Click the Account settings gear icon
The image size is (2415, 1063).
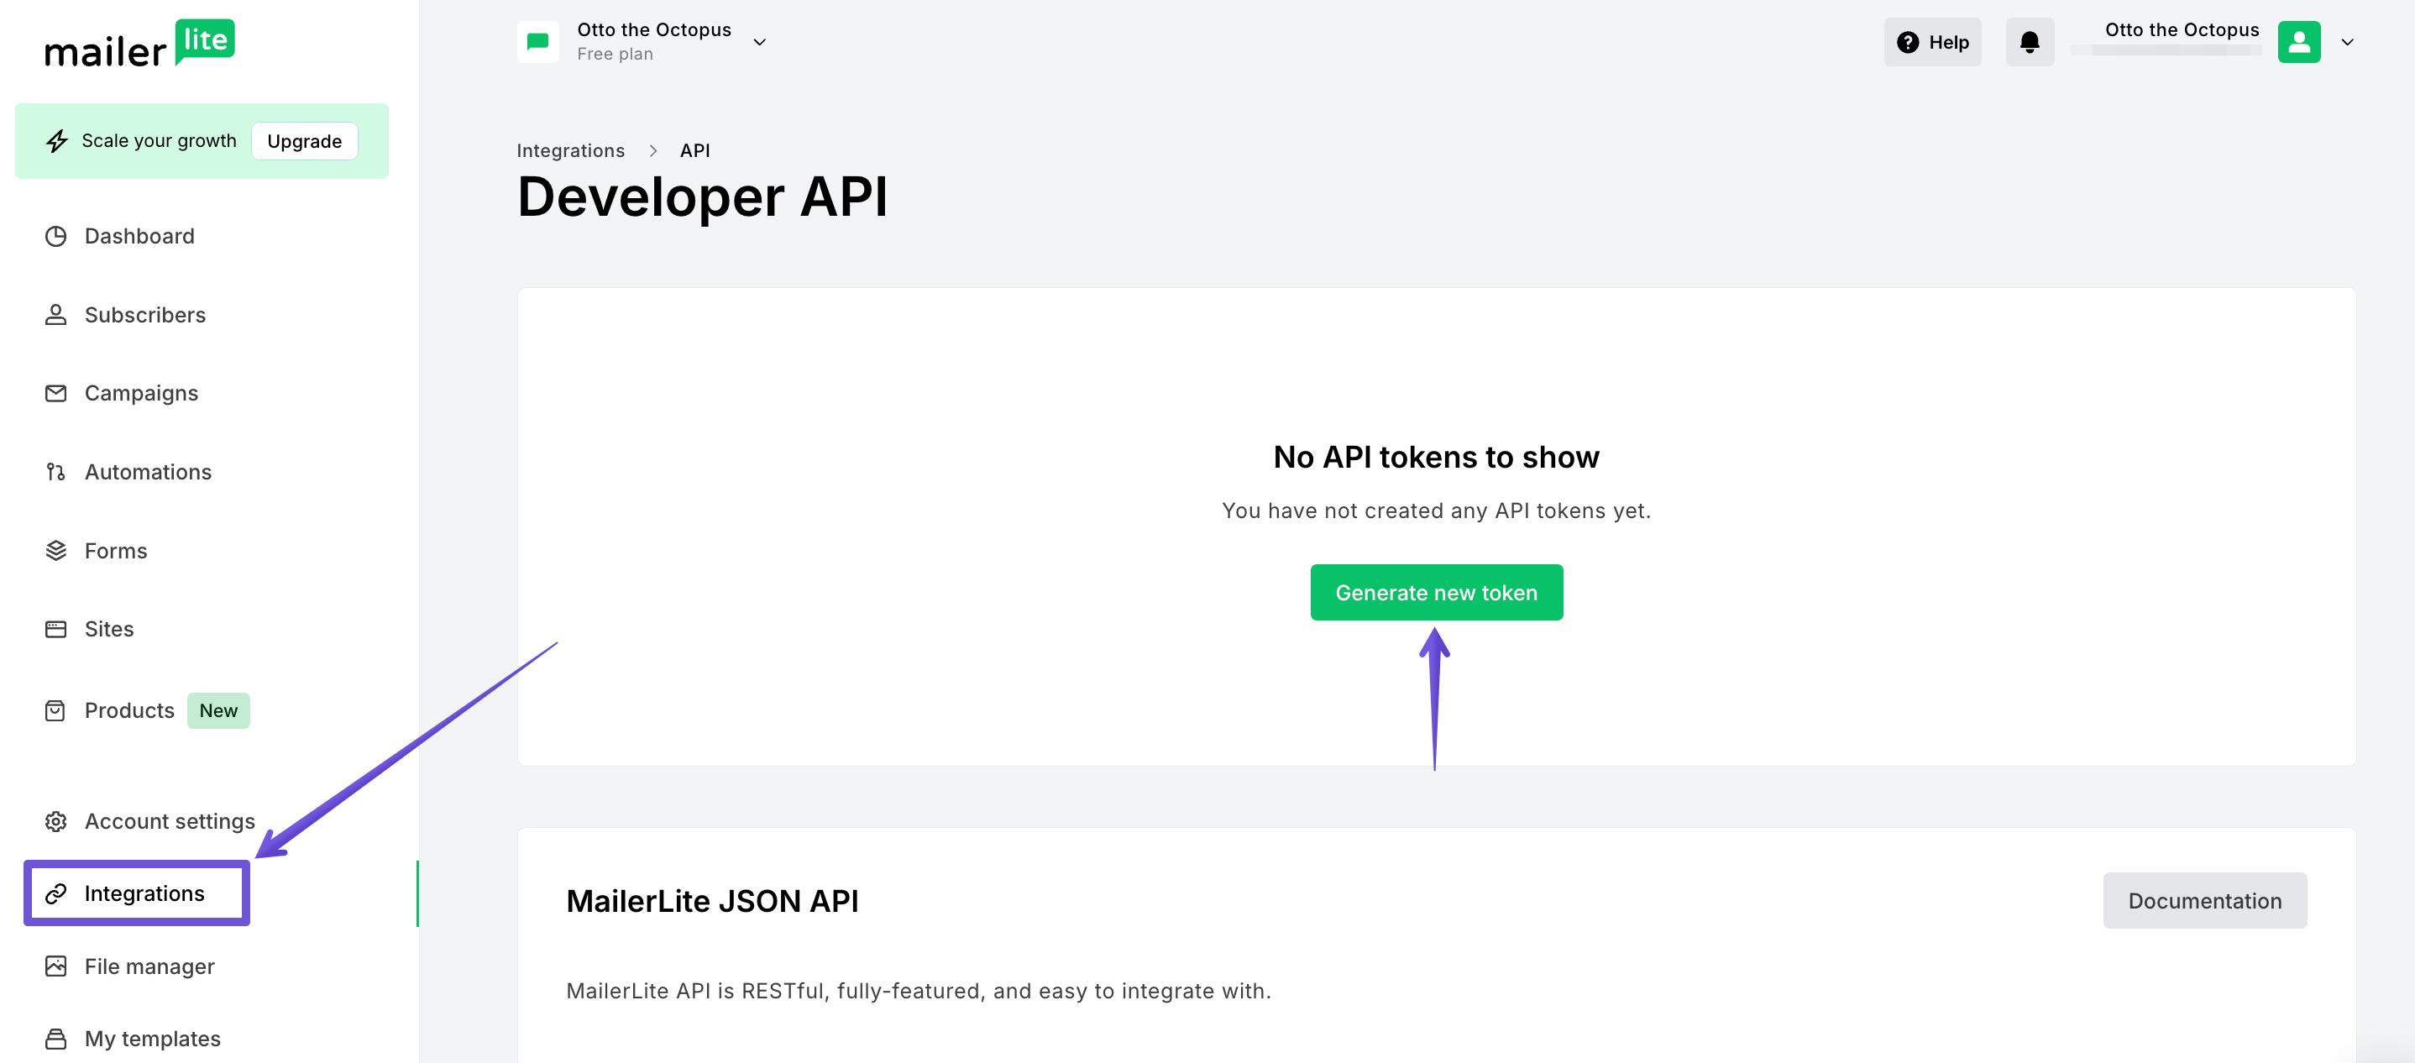(x=56, y=821)
